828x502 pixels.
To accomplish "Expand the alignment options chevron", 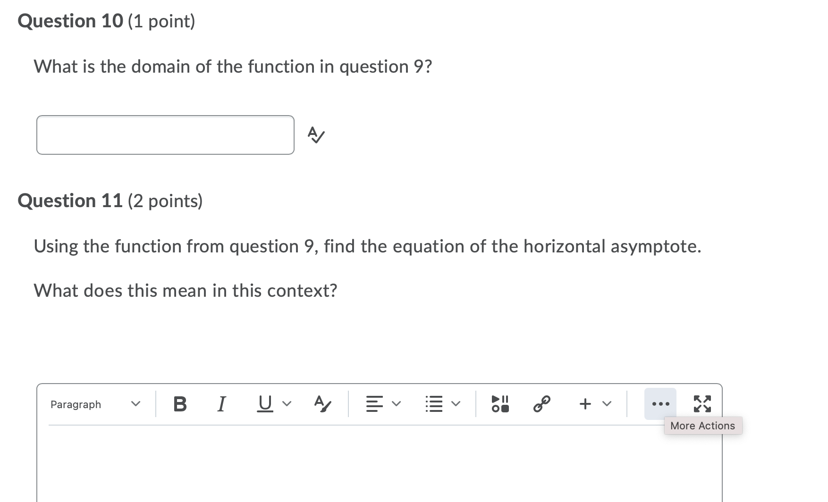I will point(396,403).
